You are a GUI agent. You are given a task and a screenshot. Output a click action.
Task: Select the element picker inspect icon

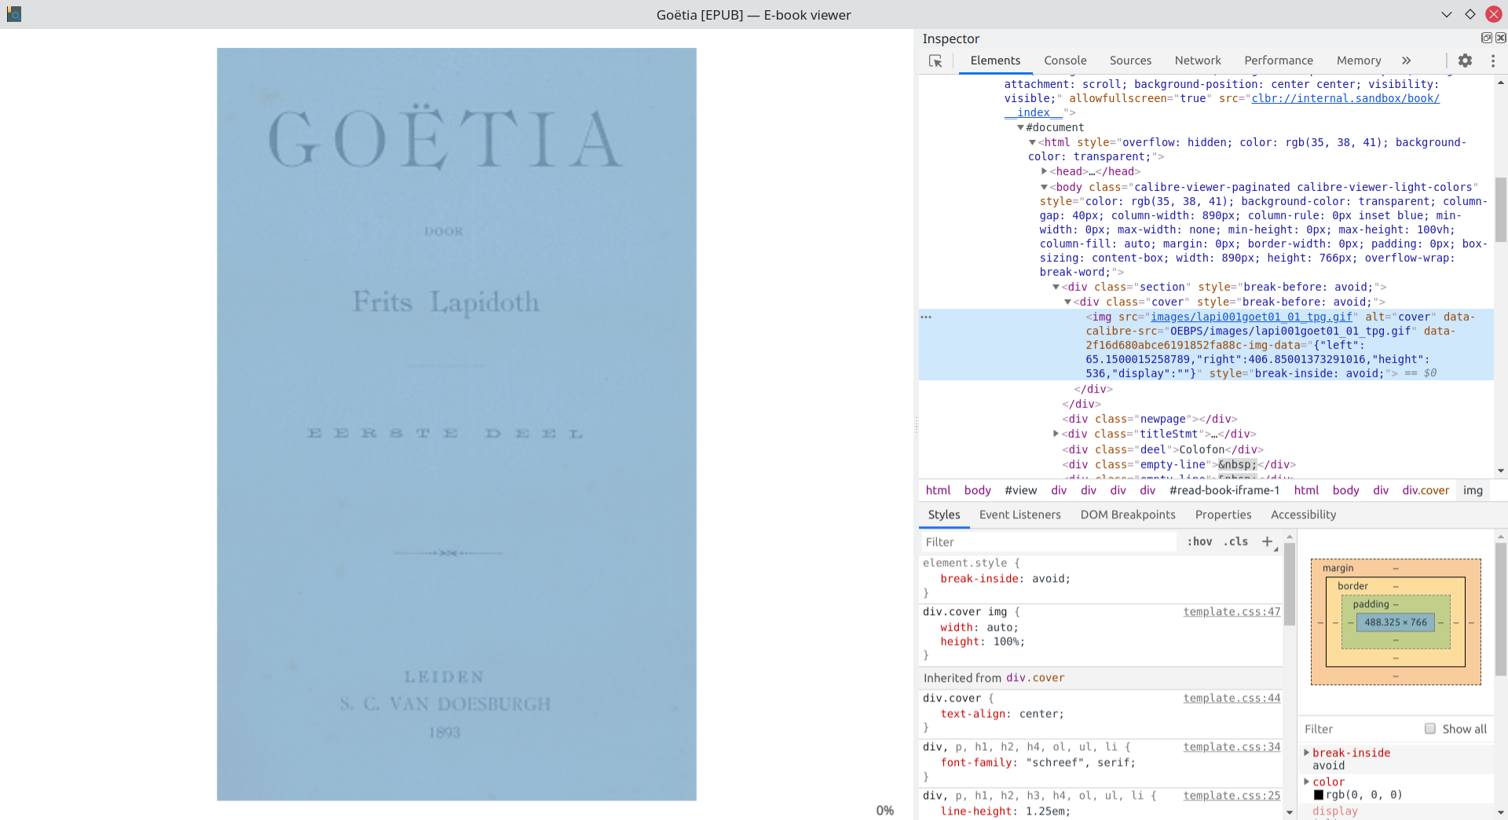pyautogui.click(x=935, y=60)
